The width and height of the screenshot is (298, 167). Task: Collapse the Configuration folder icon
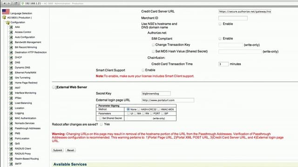[8, 23]
